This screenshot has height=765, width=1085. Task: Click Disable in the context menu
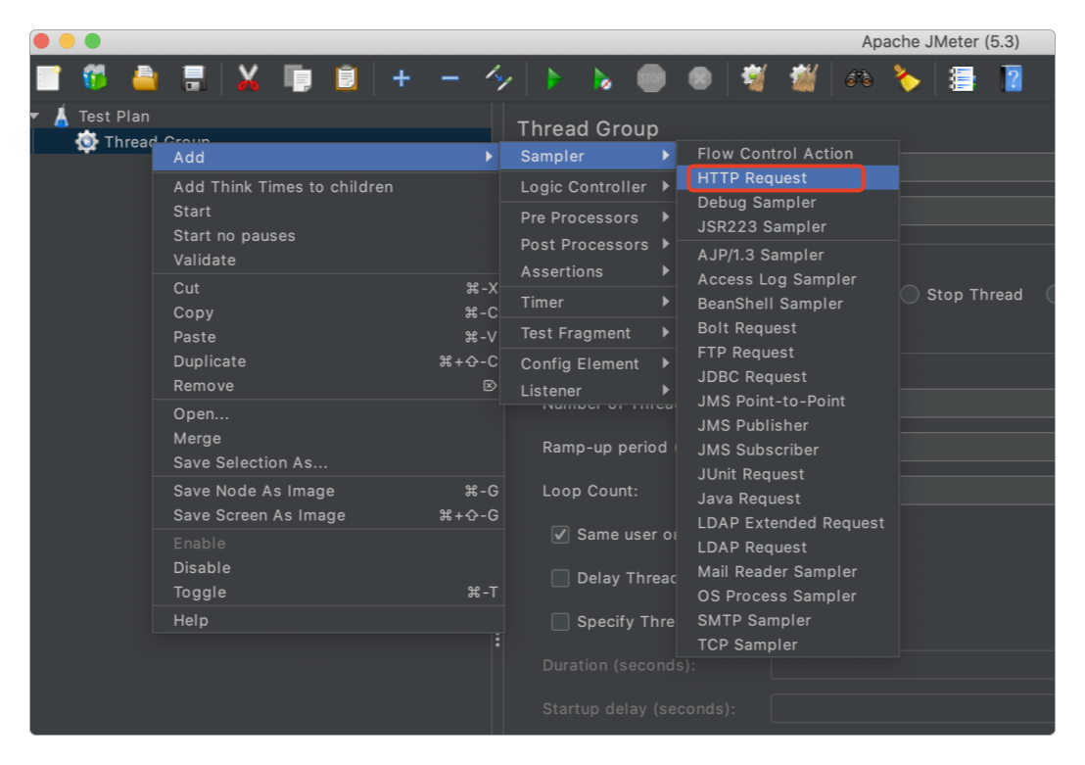tap(327, 568)
